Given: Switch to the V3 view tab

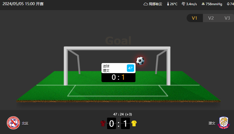Looking at the screenshot, I should coord(227,18).
